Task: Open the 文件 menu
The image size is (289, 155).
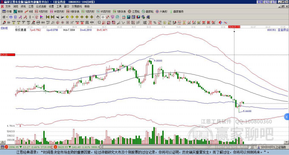Action: [x=8, y=7]
